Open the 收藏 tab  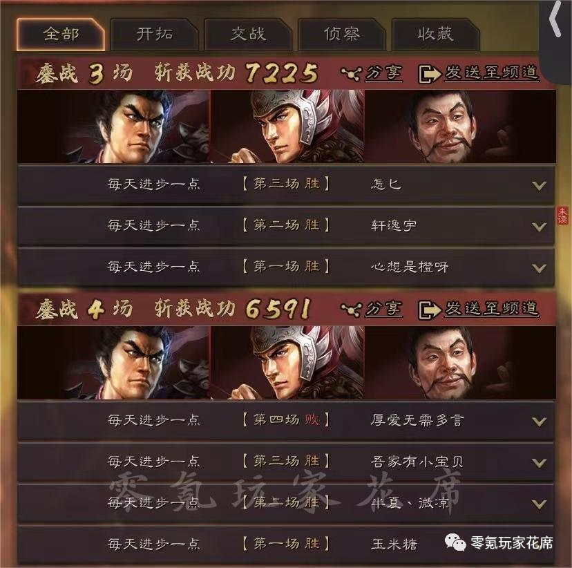435,35
